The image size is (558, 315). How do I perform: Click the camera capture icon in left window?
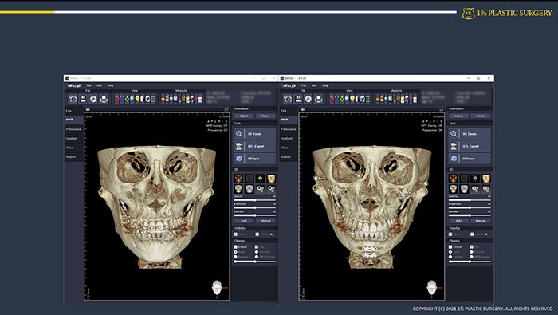[x=73, y=99]
